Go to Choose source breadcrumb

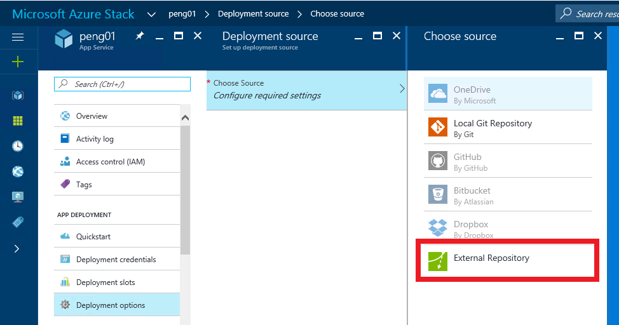(337, 14)
